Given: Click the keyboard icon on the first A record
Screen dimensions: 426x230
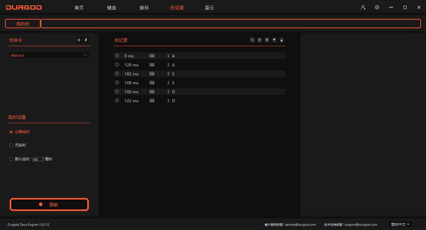Looking at the screenshot, I should click(152, 55).
